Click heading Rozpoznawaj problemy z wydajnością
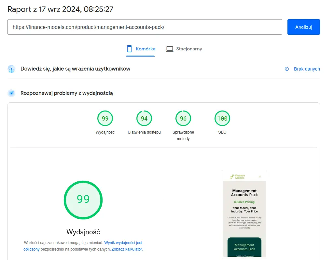334x260 pixels. pyautogui.click(x=67, y=93)
